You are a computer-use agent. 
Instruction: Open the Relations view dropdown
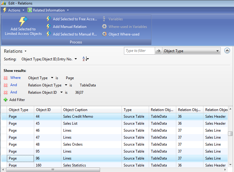26,51
